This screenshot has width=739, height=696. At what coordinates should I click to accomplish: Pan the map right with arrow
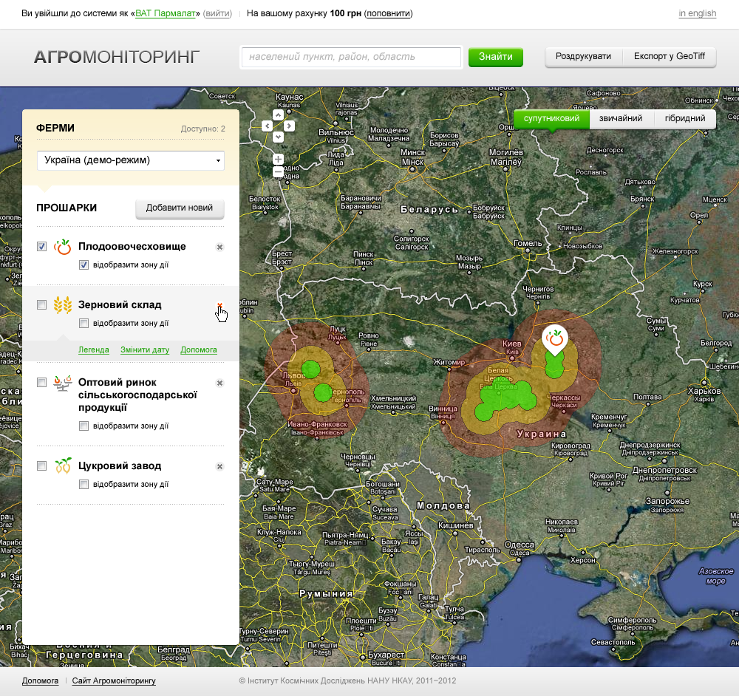pyautogui.click(x=289, y=126)
